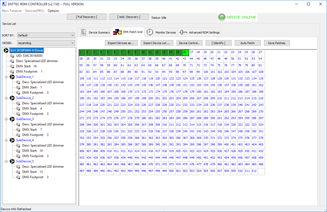Click the SubDevice_3 radiation icon
The height and width of the screenshot is (212, 327).
pos(12,119)
